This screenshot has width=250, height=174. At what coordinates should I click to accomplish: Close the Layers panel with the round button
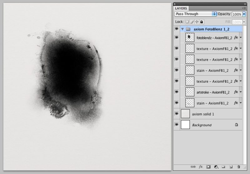coord(175,4)
